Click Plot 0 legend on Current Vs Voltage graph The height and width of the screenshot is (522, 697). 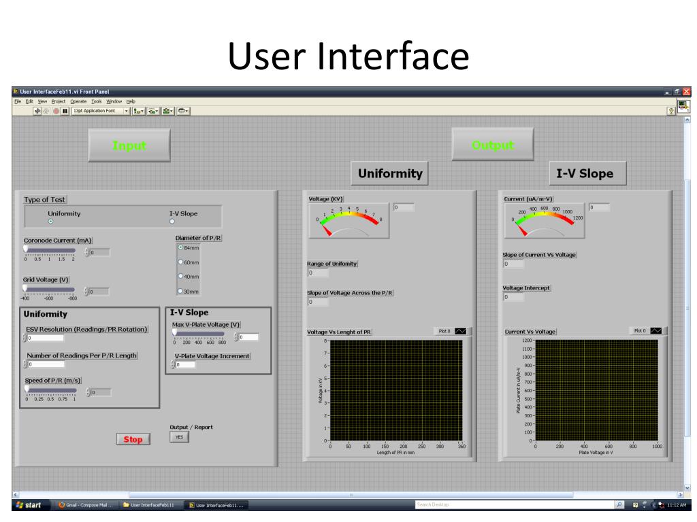(x=648, y=331)
